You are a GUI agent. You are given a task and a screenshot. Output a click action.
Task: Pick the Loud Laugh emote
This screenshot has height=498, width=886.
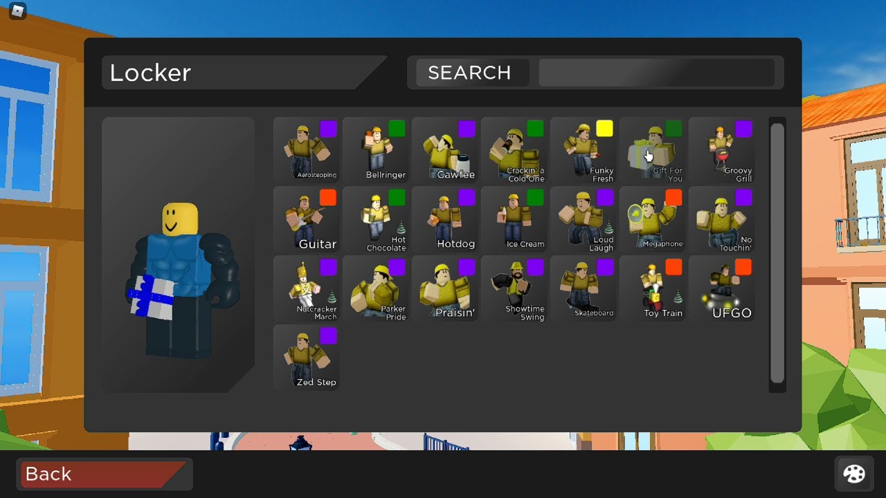point(584,219)
